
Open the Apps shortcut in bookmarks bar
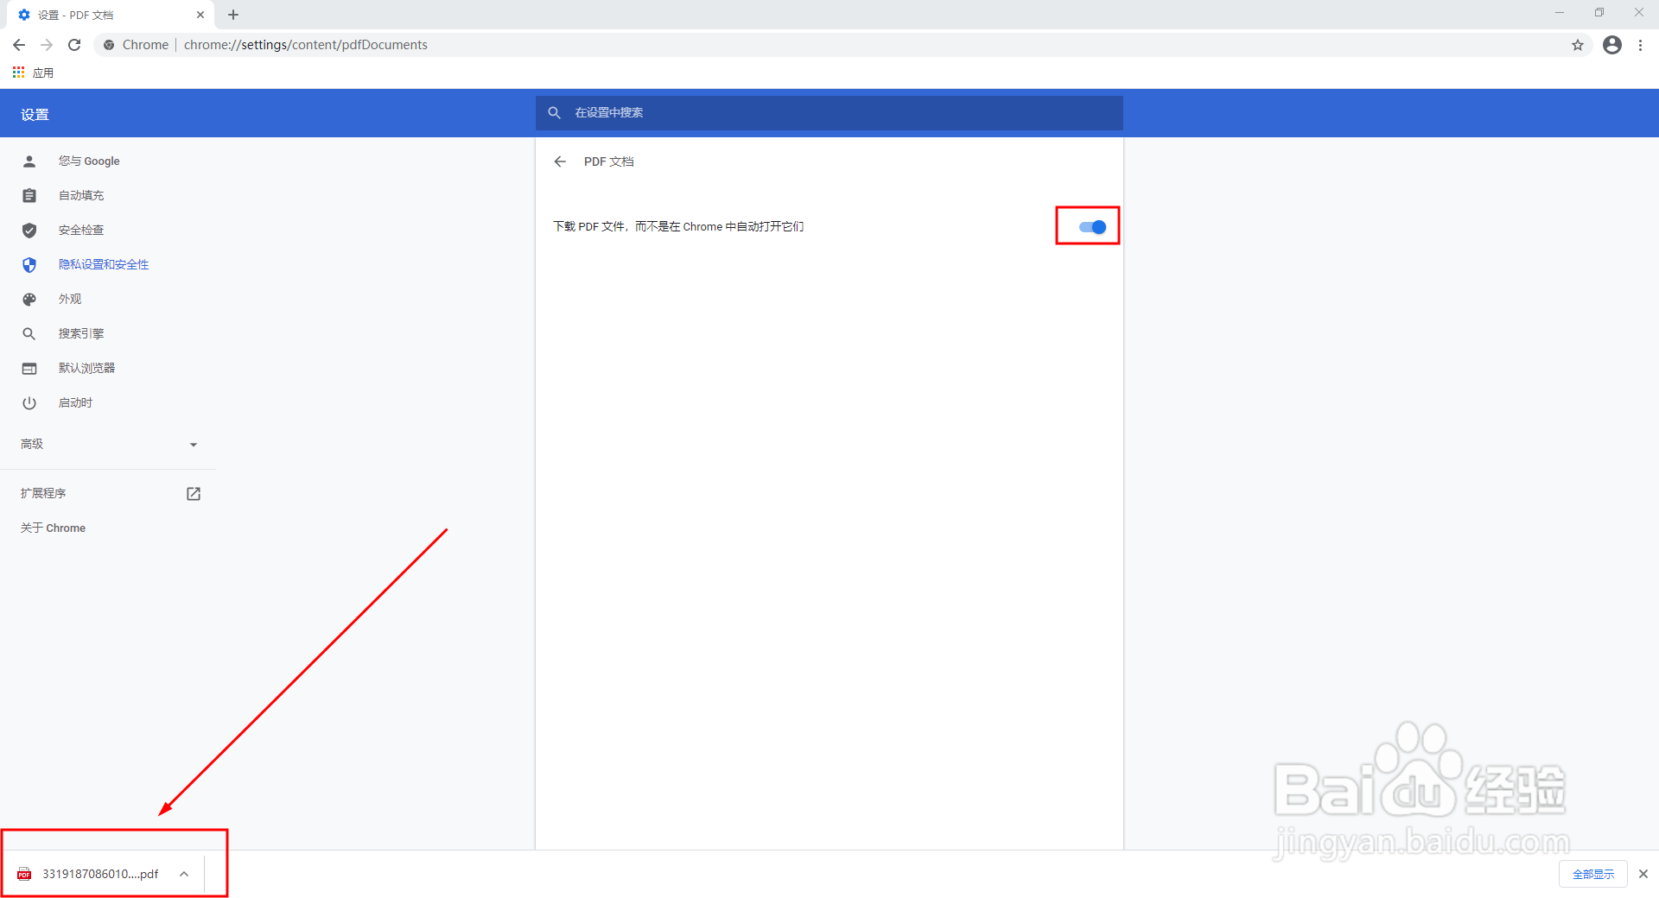(33, 73)
